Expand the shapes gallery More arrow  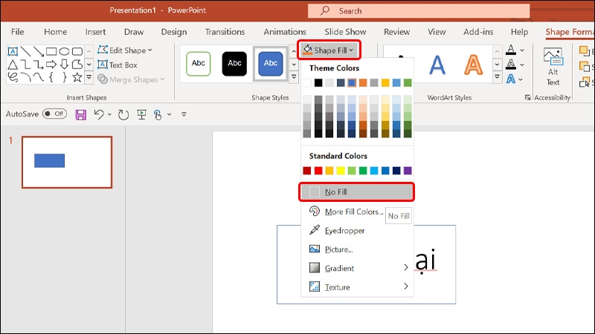pos(89,78)
